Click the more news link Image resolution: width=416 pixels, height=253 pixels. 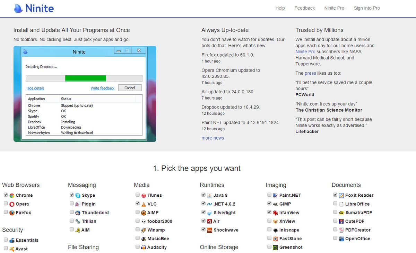213,138
